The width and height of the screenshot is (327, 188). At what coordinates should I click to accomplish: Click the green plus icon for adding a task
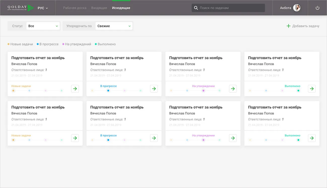coord(289,26)
